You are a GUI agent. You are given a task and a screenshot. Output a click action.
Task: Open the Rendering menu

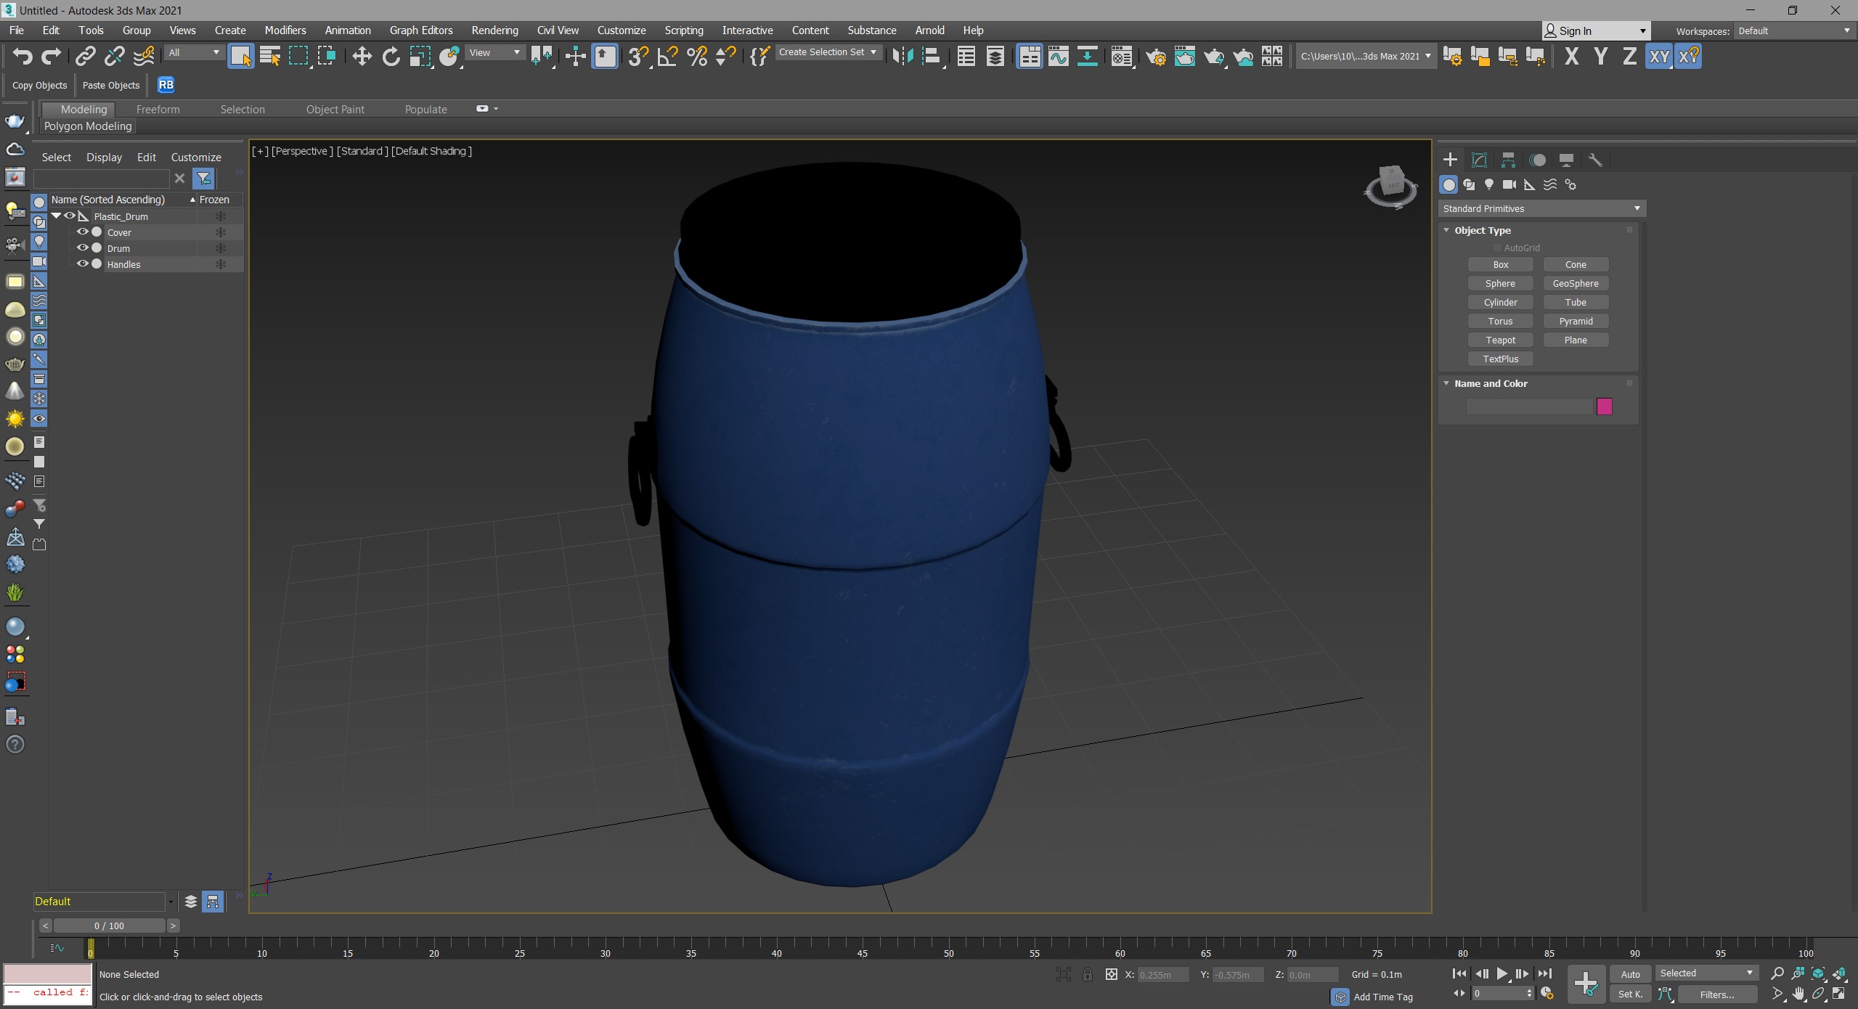pyautogui.click(x=494, y=30)
